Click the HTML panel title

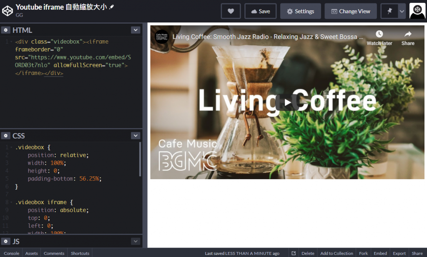[23, 30]
